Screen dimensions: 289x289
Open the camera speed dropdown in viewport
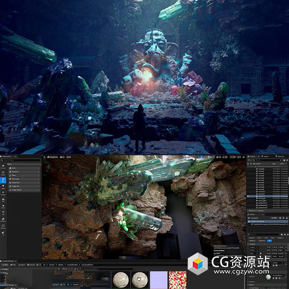pos(239,157)
